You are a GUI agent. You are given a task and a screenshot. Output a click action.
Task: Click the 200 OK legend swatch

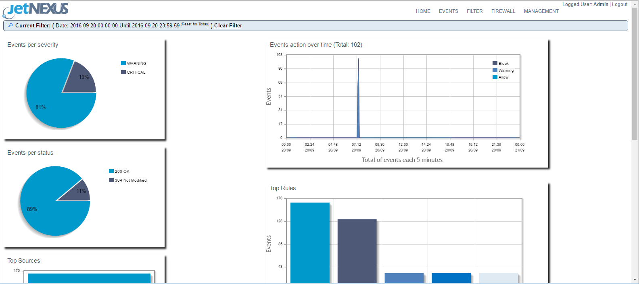coord(111,171)
